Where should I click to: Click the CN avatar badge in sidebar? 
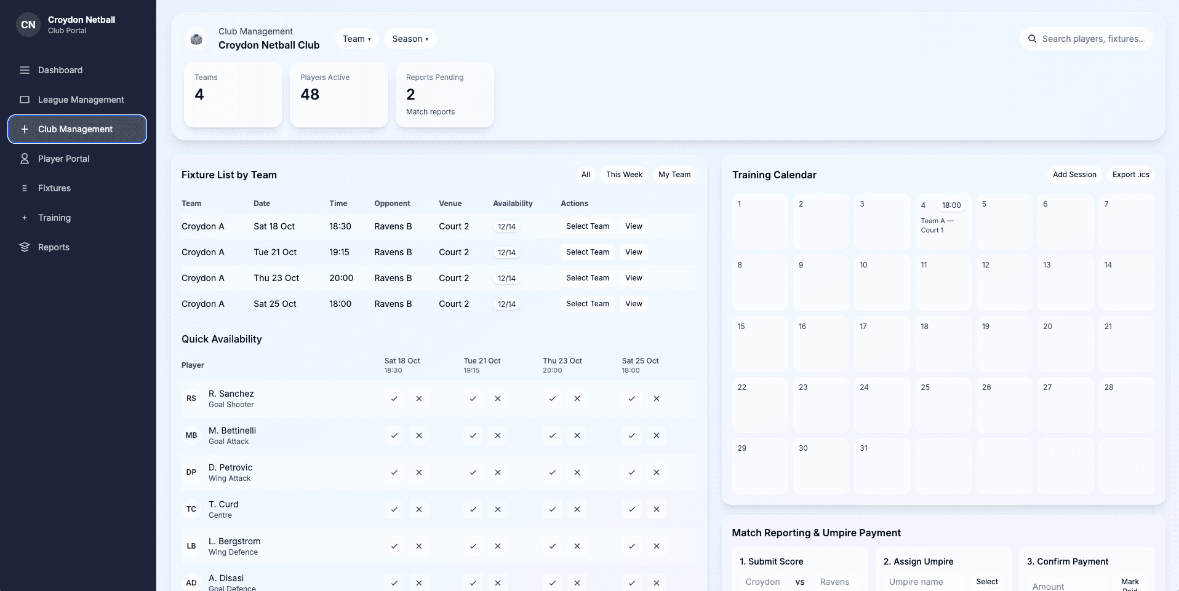[28, 25]
